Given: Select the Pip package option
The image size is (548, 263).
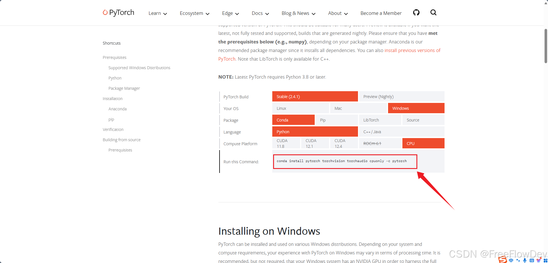Looking at the screenshot, I should (x=337, y=120).
